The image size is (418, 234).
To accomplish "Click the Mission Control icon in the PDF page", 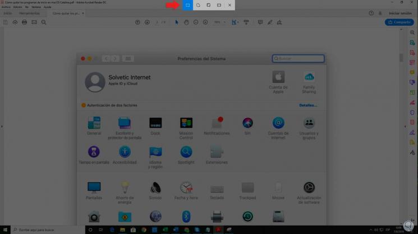I will (186, 123).
